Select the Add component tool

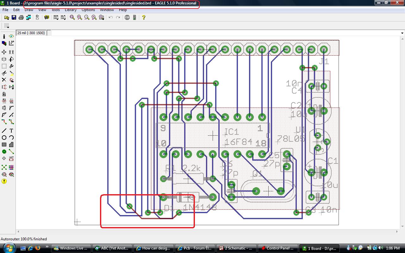click(11, 80)
